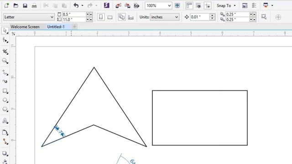Click the ruler origin crosshair icon
Screen dimensions: 292x164
pos(13,34)
